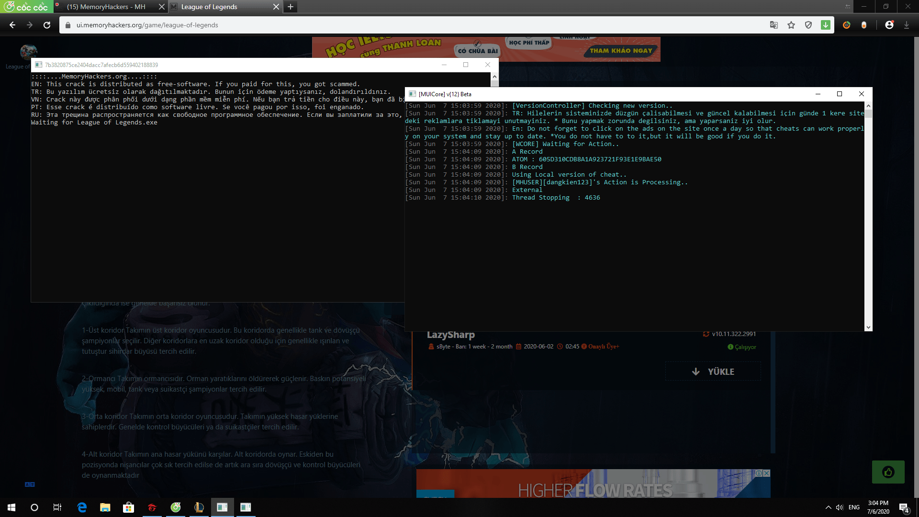Click the 2020-06-02 date text

pyautogui.click(x=538, y=347)
